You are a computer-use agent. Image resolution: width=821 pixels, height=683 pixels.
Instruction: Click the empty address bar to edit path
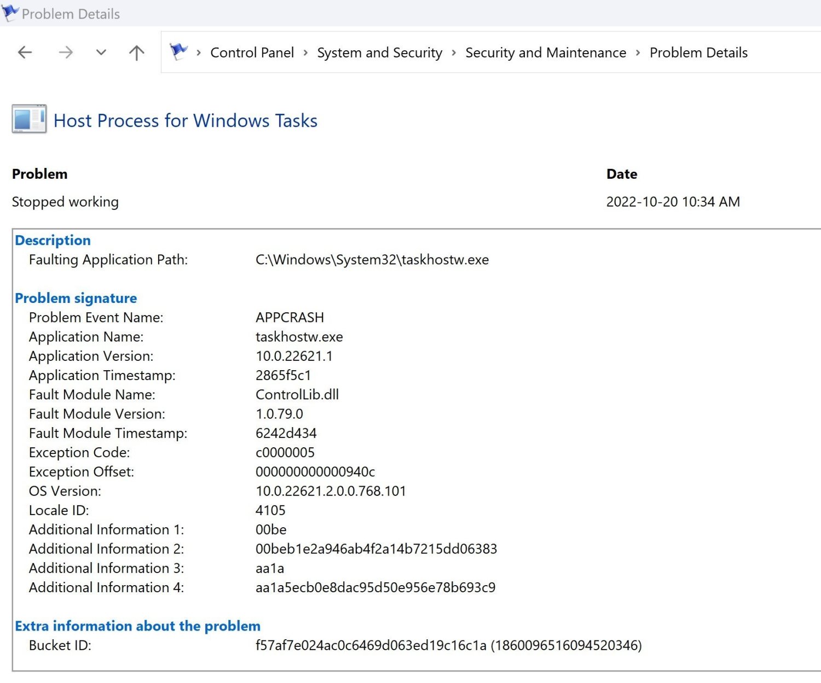[783, 52]
